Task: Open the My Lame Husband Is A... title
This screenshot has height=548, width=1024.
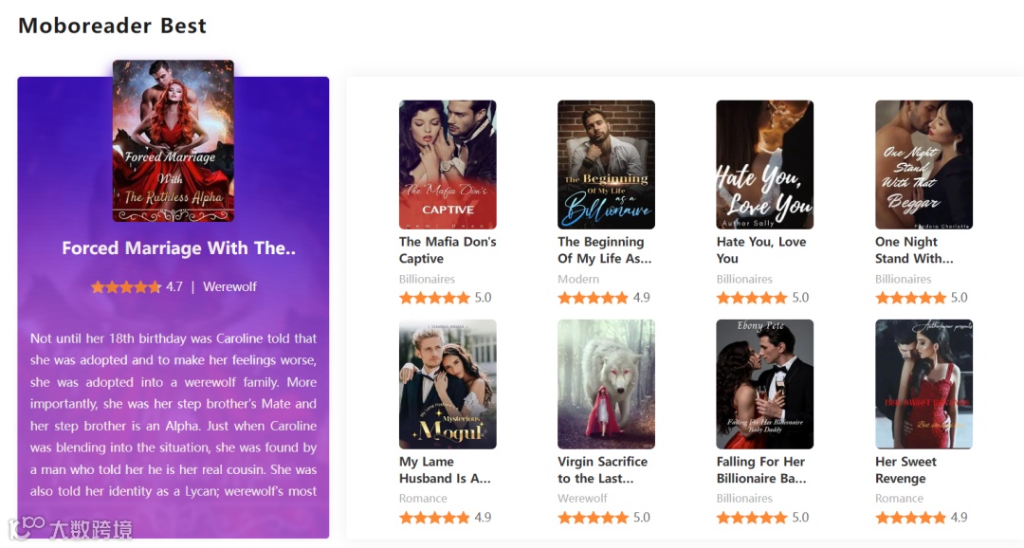Action: (445, 469)
